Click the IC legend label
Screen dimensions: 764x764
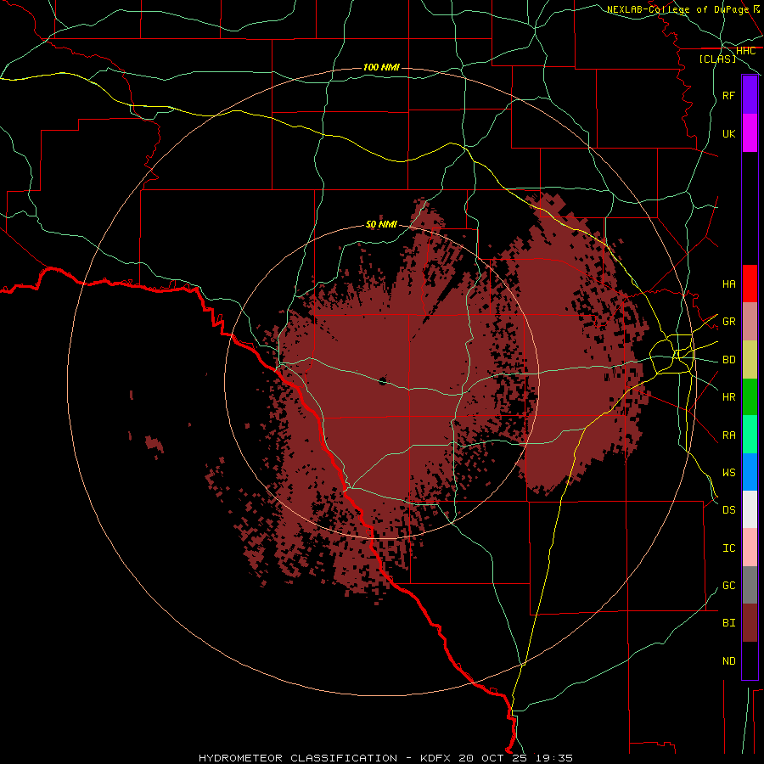click(x=728, y=548)
